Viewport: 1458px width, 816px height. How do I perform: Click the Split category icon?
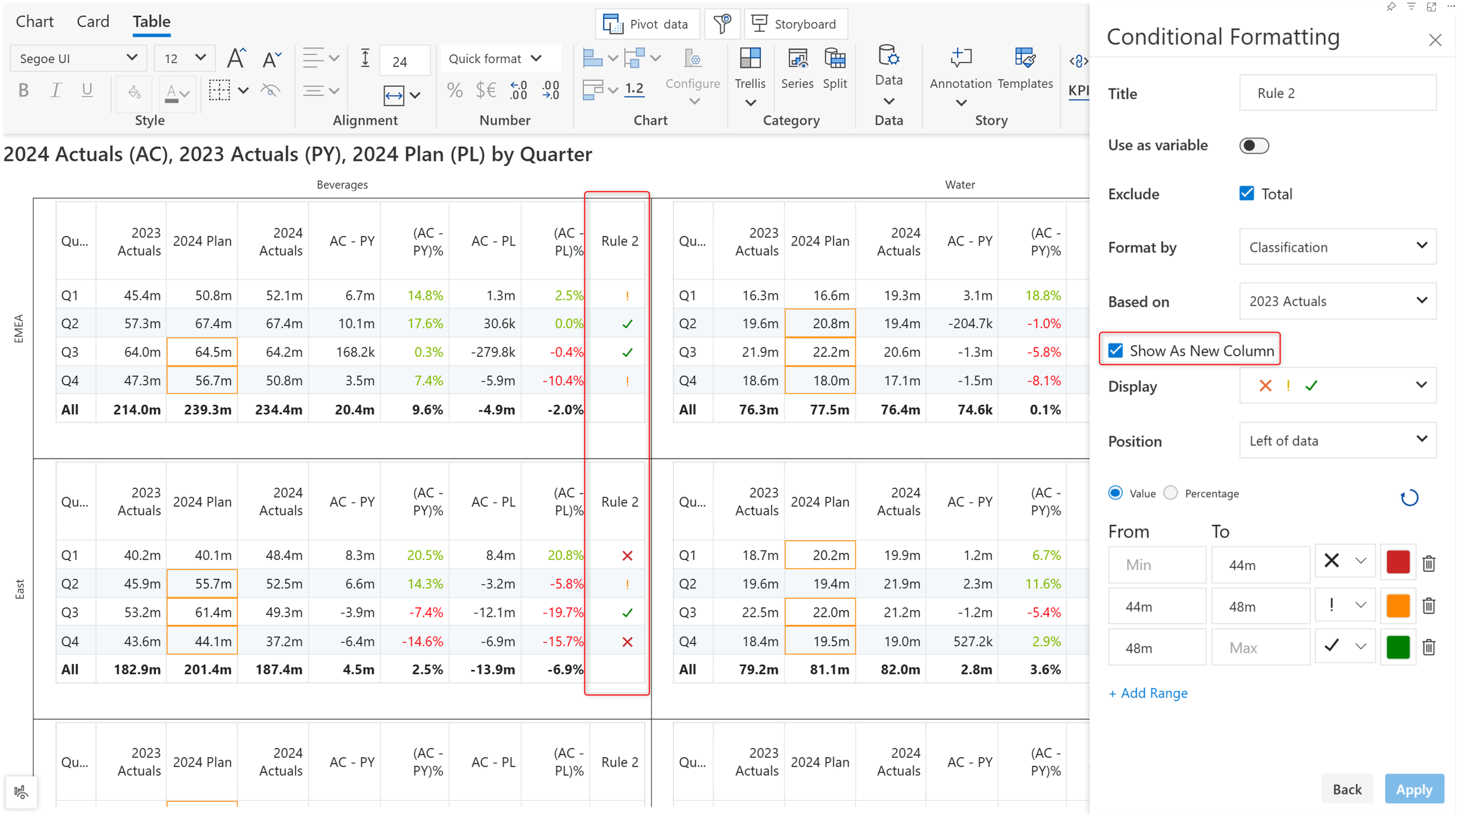(x=835, y=60)
